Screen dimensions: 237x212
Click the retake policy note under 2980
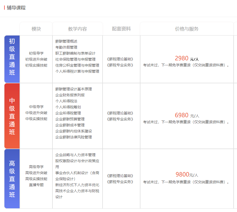pyautogui.click(x=186, y=65)
